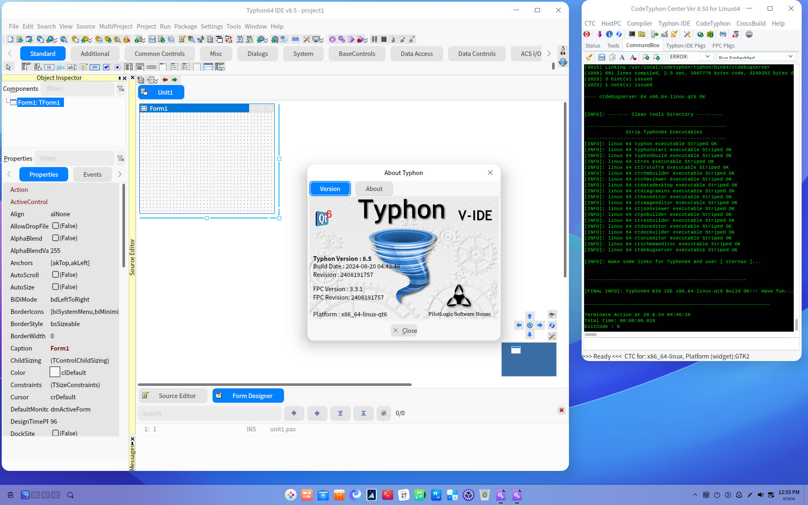
Task: Click the blue form preview thumbnail
Action: (x=529, y=359)
